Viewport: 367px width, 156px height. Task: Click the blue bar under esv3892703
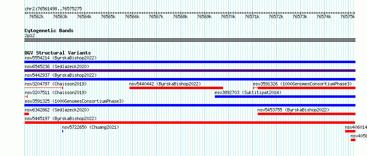tap(285, 97)
